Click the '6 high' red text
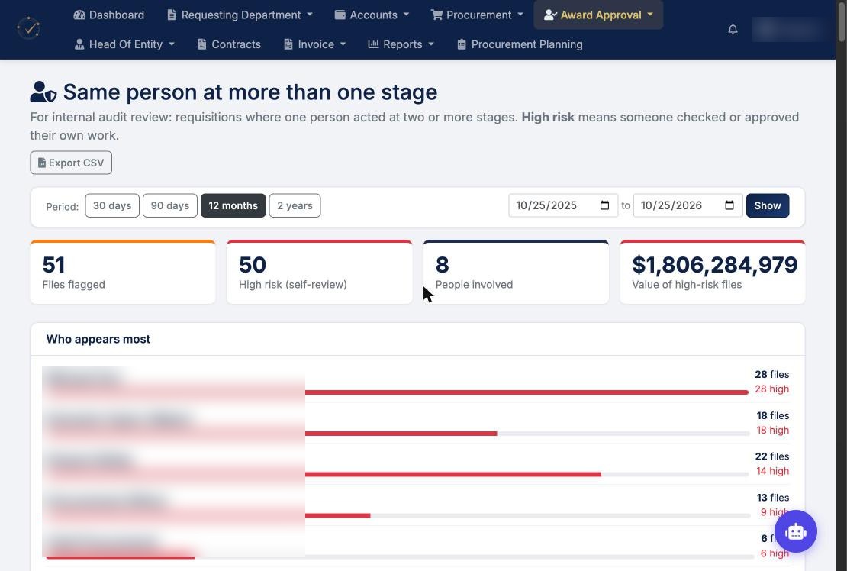Viewport: 847px width, 571px height. [775, 553]
